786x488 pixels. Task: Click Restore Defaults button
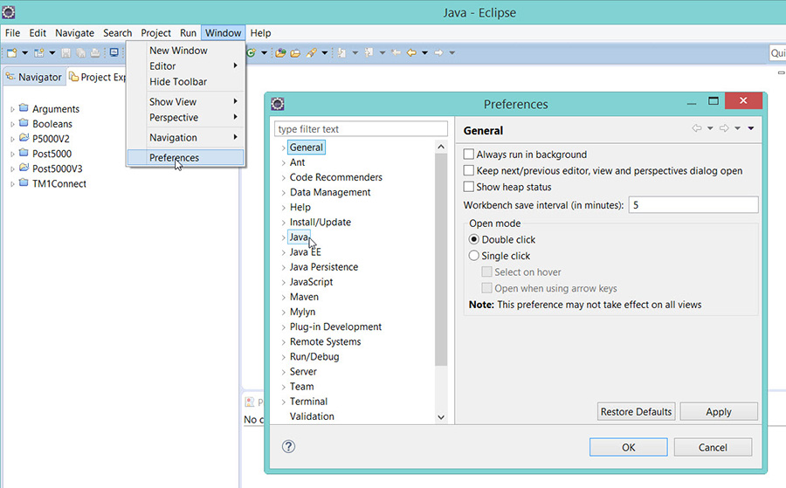point(636,411)
